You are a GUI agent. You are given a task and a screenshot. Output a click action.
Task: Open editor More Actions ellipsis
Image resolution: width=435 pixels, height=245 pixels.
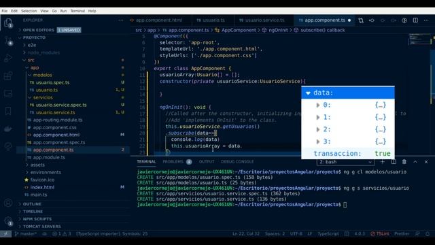426,20
